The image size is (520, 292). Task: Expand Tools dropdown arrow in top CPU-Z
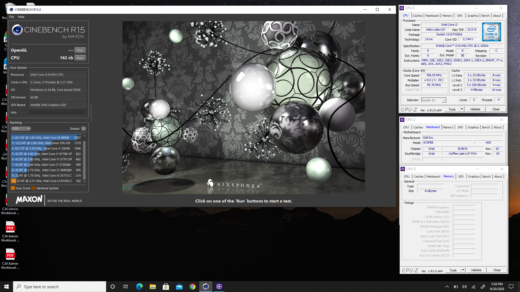click(x=462, y=109)
